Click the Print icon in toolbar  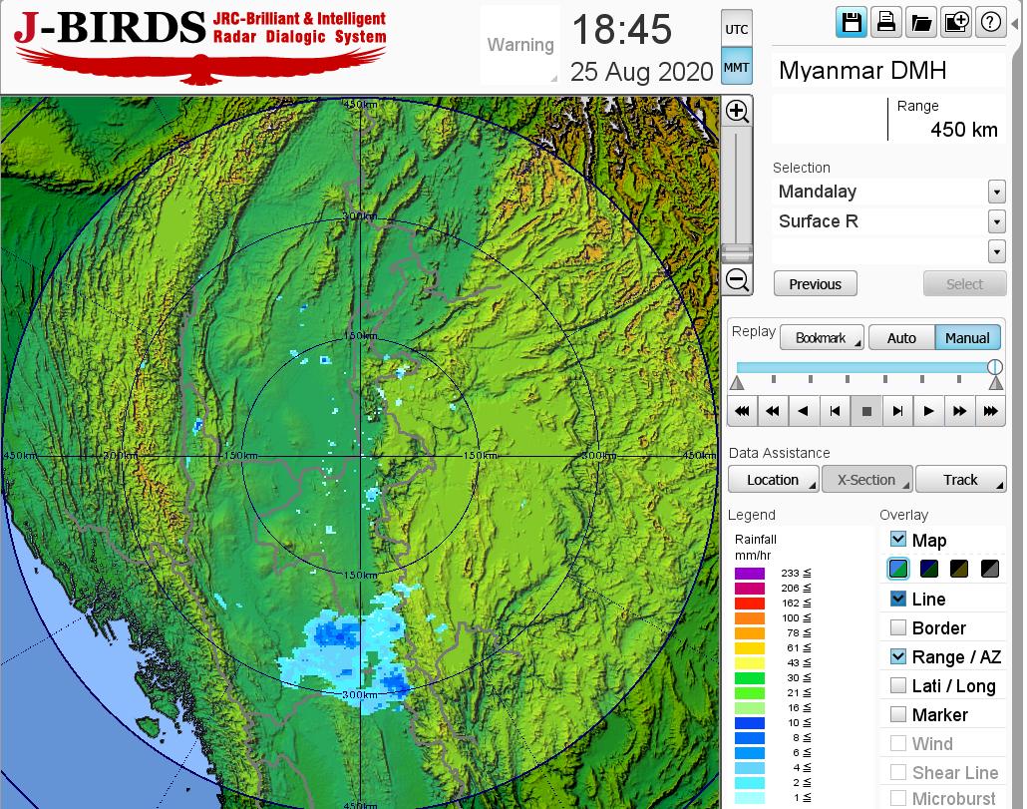(885, 23)
